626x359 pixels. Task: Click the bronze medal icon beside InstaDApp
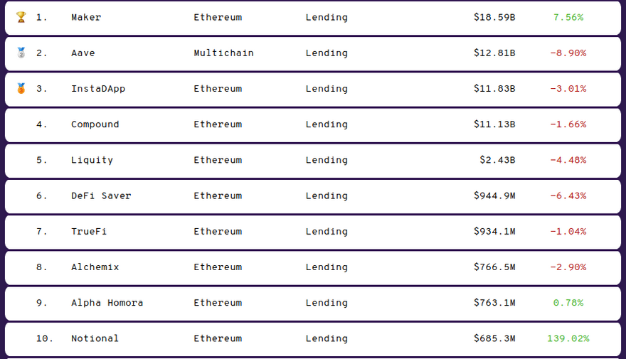click(x=21, y=89)
